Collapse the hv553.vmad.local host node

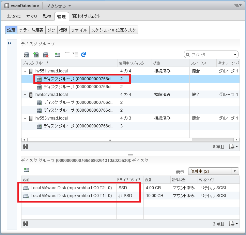[25, 118]
